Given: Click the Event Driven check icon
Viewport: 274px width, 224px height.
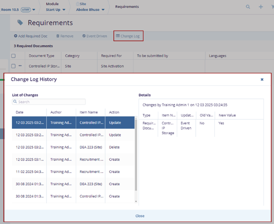Looking at the screenshot, I should (84, 36).
